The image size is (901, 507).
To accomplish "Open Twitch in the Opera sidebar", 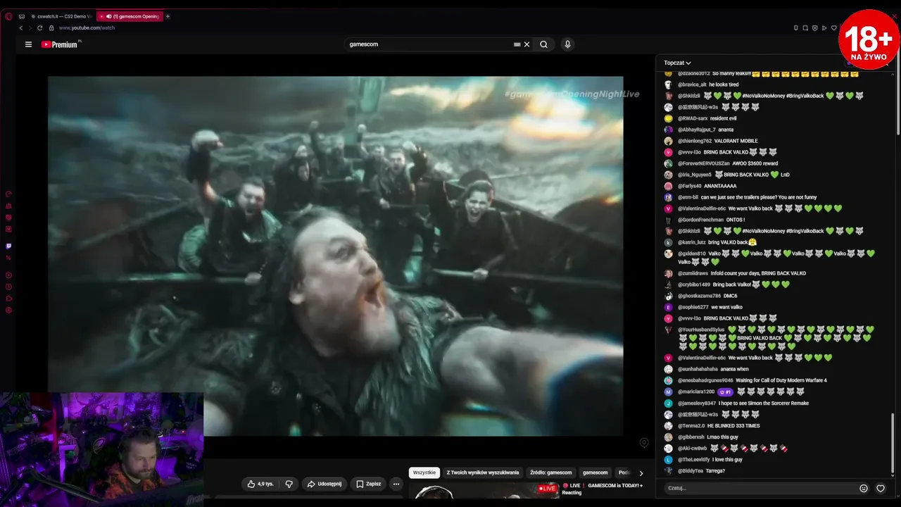I will (x=8, y=246).
